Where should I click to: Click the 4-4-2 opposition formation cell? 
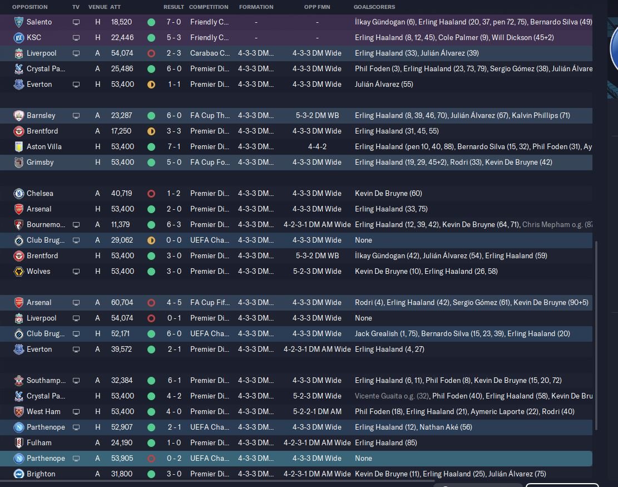(317, 147)
